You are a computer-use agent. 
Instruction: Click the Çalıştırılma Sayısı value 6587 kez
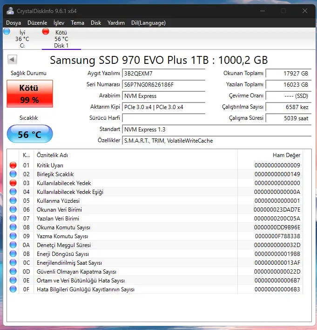(289, 107)
